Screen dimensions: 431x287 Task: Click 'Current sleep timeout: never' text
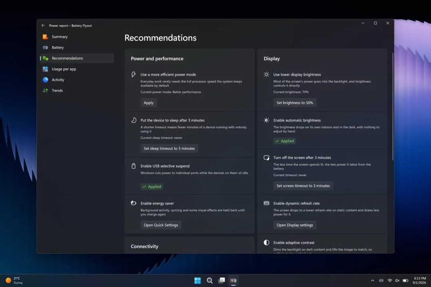pos(161,138)
